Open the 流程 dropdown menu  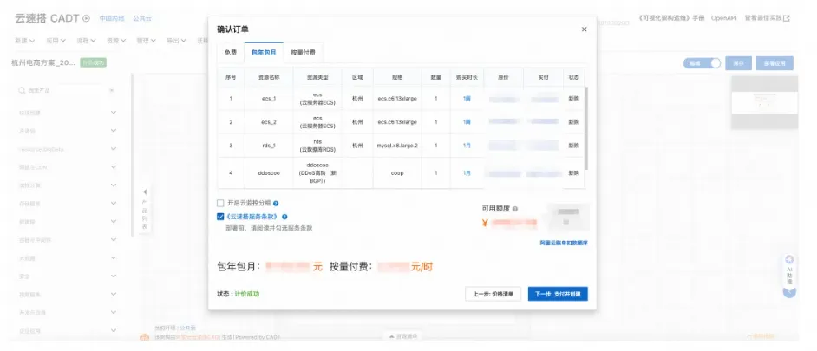click(86, 41)
